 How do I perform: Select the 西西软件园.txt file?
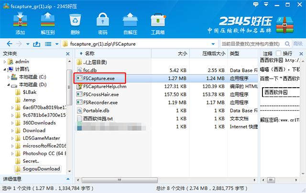(x=98, y=118)
